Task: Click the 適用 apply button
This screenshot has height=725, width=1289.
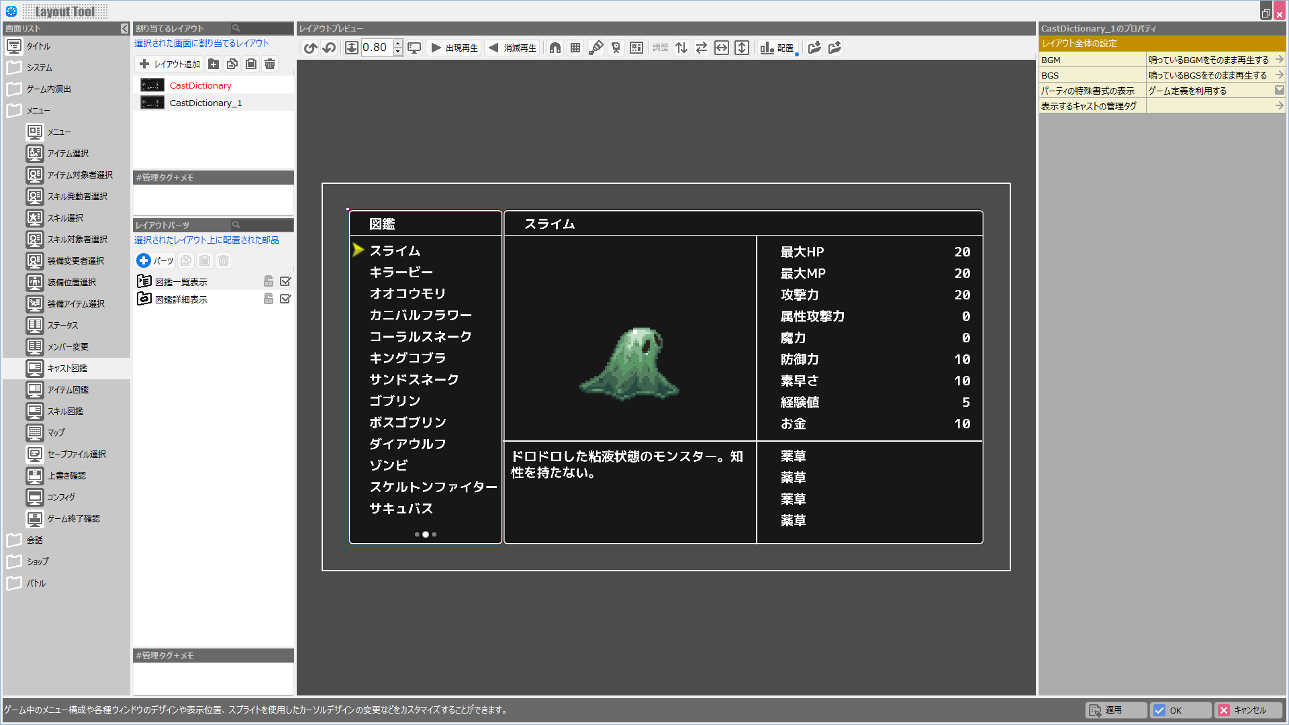Action: pyautogui.click(x=1114, y=710)
